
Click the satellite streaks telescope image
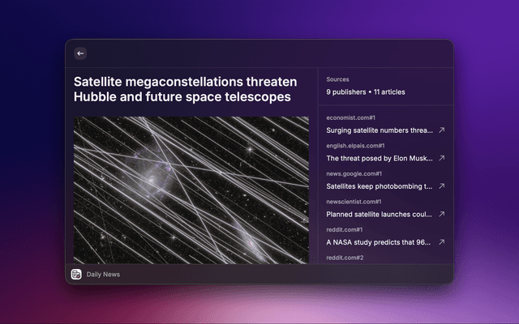pyautogui.click(x=191, y=189)
